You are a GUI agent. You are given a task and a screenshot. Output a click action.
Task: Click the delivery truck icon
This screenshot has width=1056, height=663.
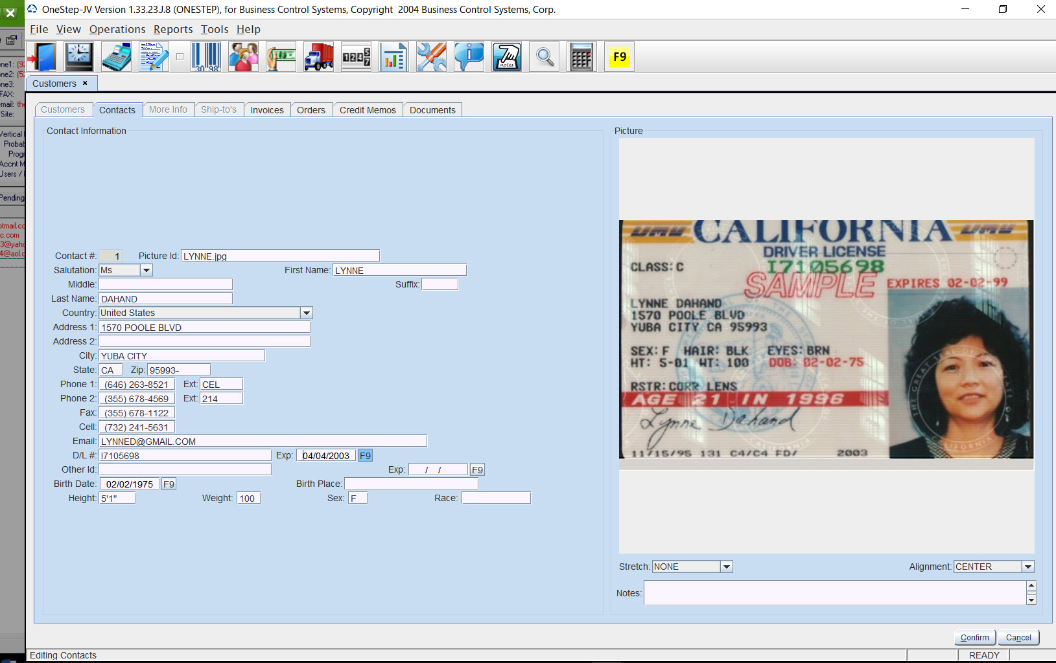[318, 57]
